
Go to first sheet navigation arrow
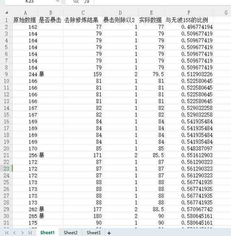coord(7,233)
